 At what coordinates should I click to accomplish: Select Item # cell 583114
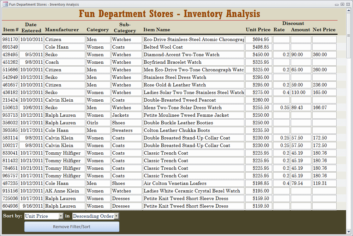[10, 138]
